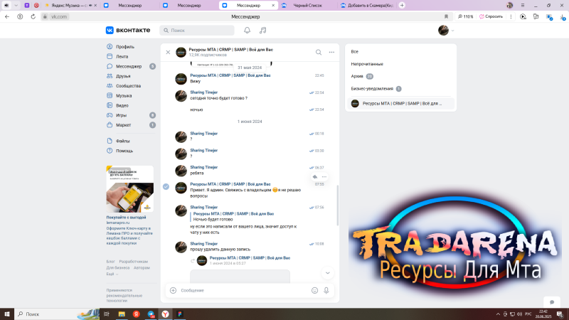
Task: Click the 'Sharing Tinejer' sender name link
Action: (x=203, y=92)
